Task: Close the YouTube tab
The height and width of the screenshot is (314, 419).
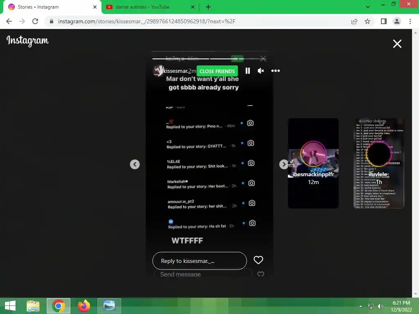Action: tap(193, 7)
